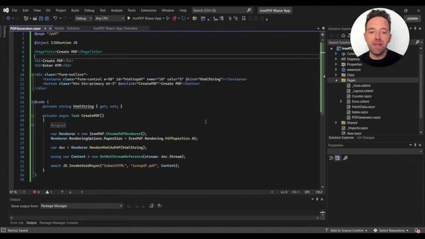
Task: Select FetchData.razor in Solution Explorer
Action: (363, 107)
